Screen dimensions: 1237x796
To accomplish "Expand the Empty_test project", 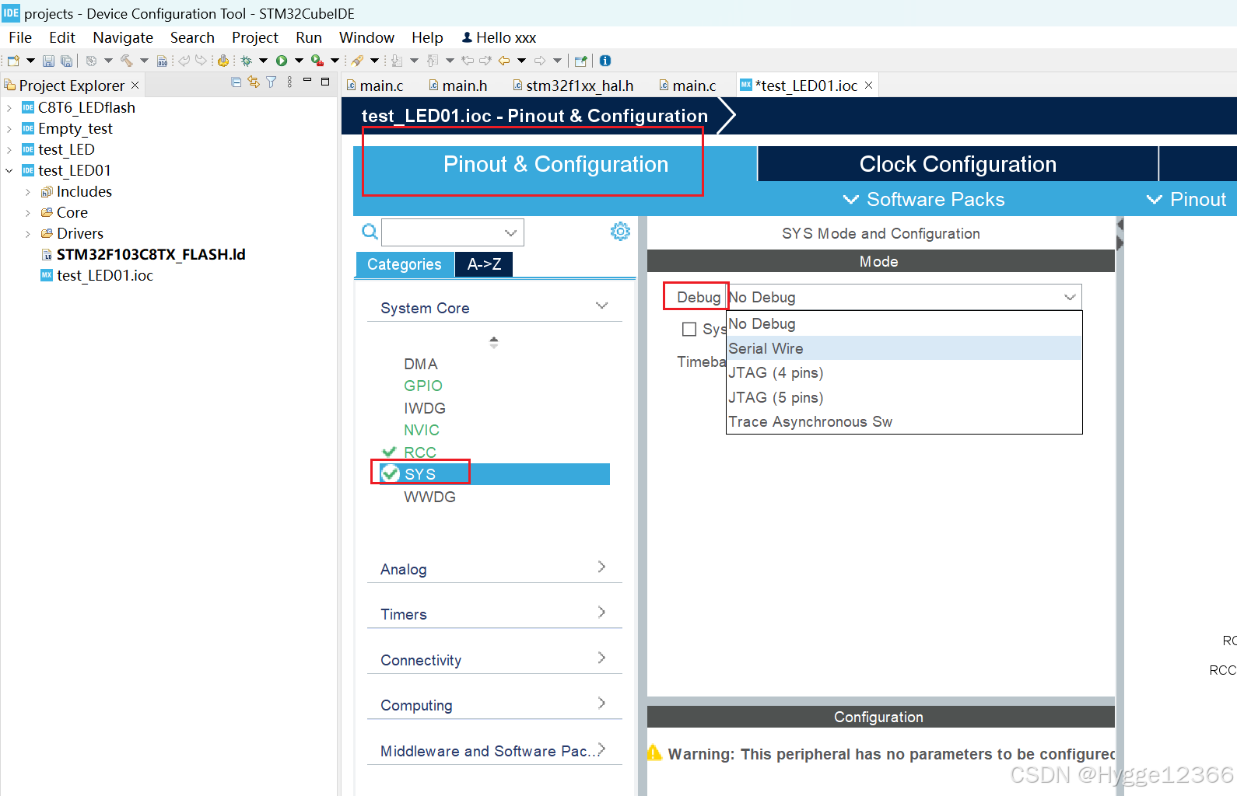I will coord(9,129).
